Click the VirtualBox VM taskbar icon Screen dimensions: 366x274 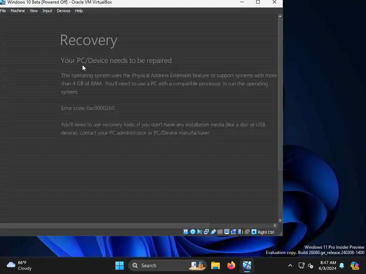pos(247,265)
